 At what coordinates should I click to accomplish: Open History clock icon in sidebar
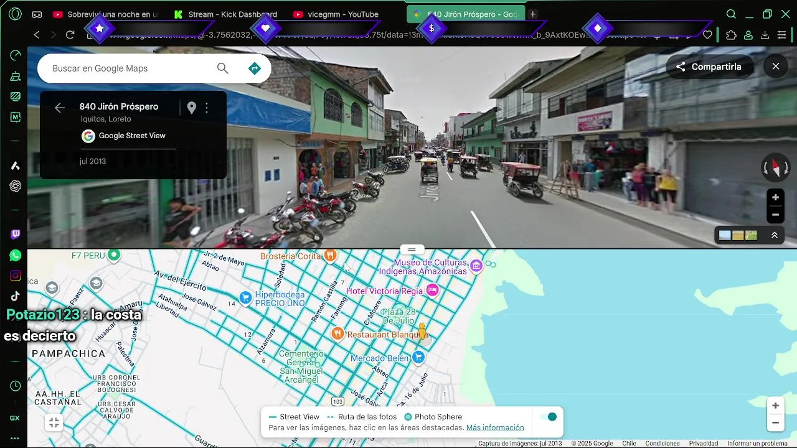(16, 386)
